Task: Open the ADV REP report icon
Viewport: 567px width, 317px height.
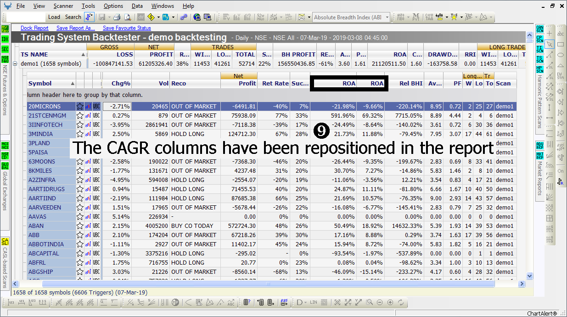Action: point(539,146)
